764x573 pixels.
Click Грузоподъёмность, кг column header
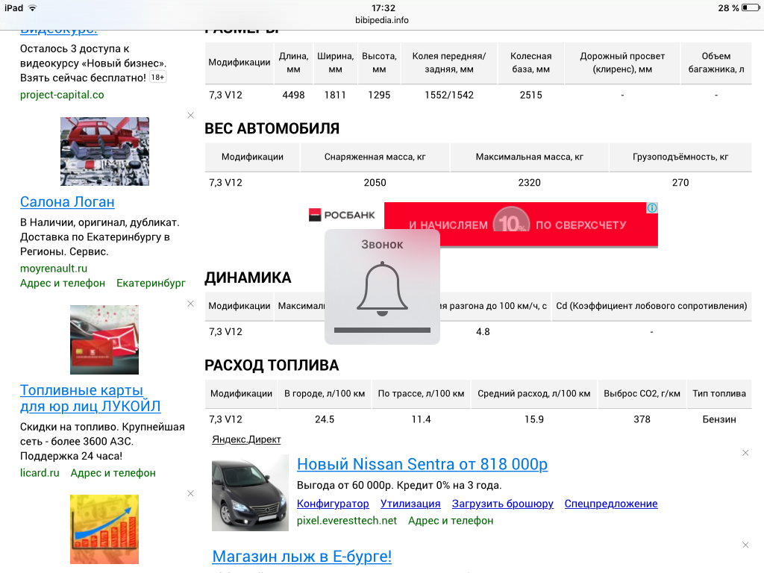(x=680, y=157)
